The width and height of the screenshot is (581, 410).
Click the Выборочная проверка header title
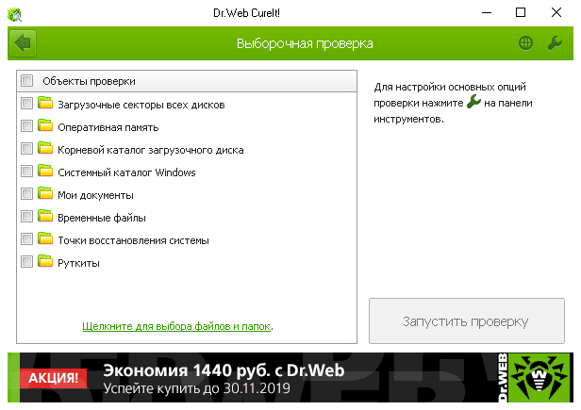[x=305, y=43]
